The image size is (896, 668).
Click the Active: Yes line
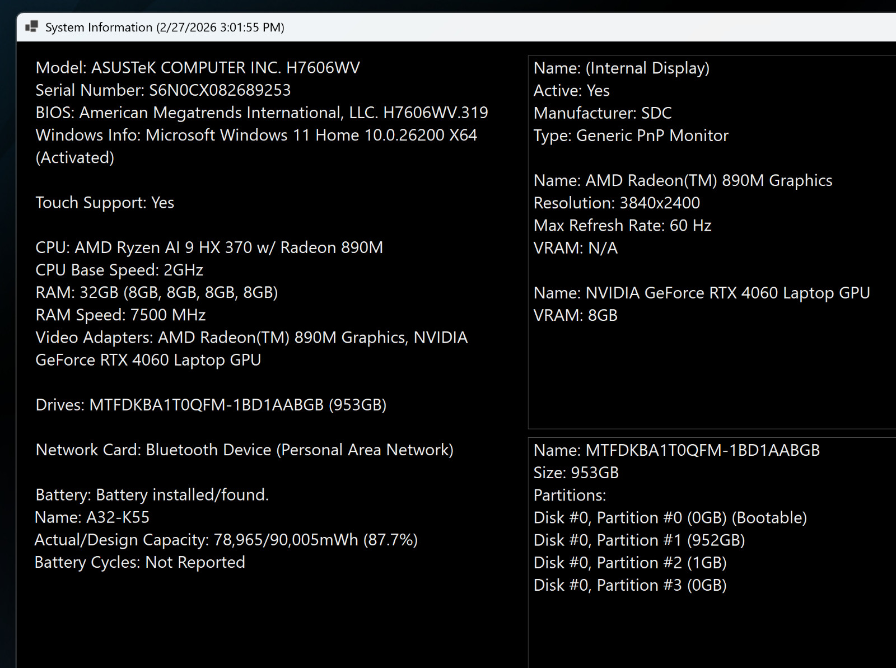[x=572, y=91]
